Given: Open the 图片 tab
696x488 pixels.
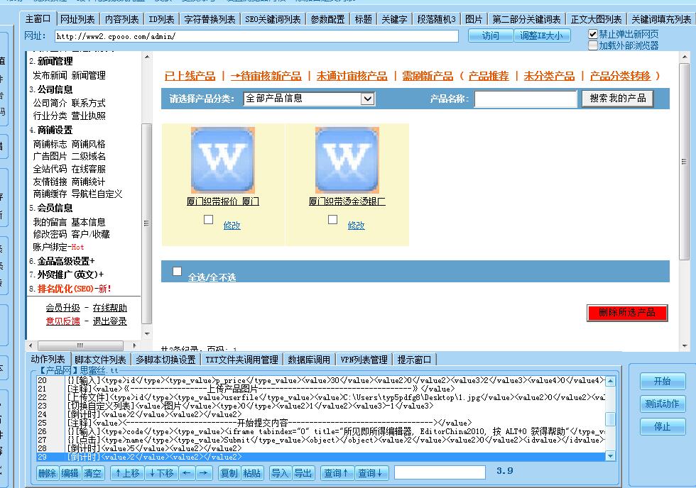Looking at the screenshot, I should (x=474, y=19).
